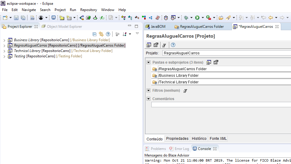Minimize the Project Explorer panel
This screenshot has width=291, height=164.
click(x=130, y=26)
